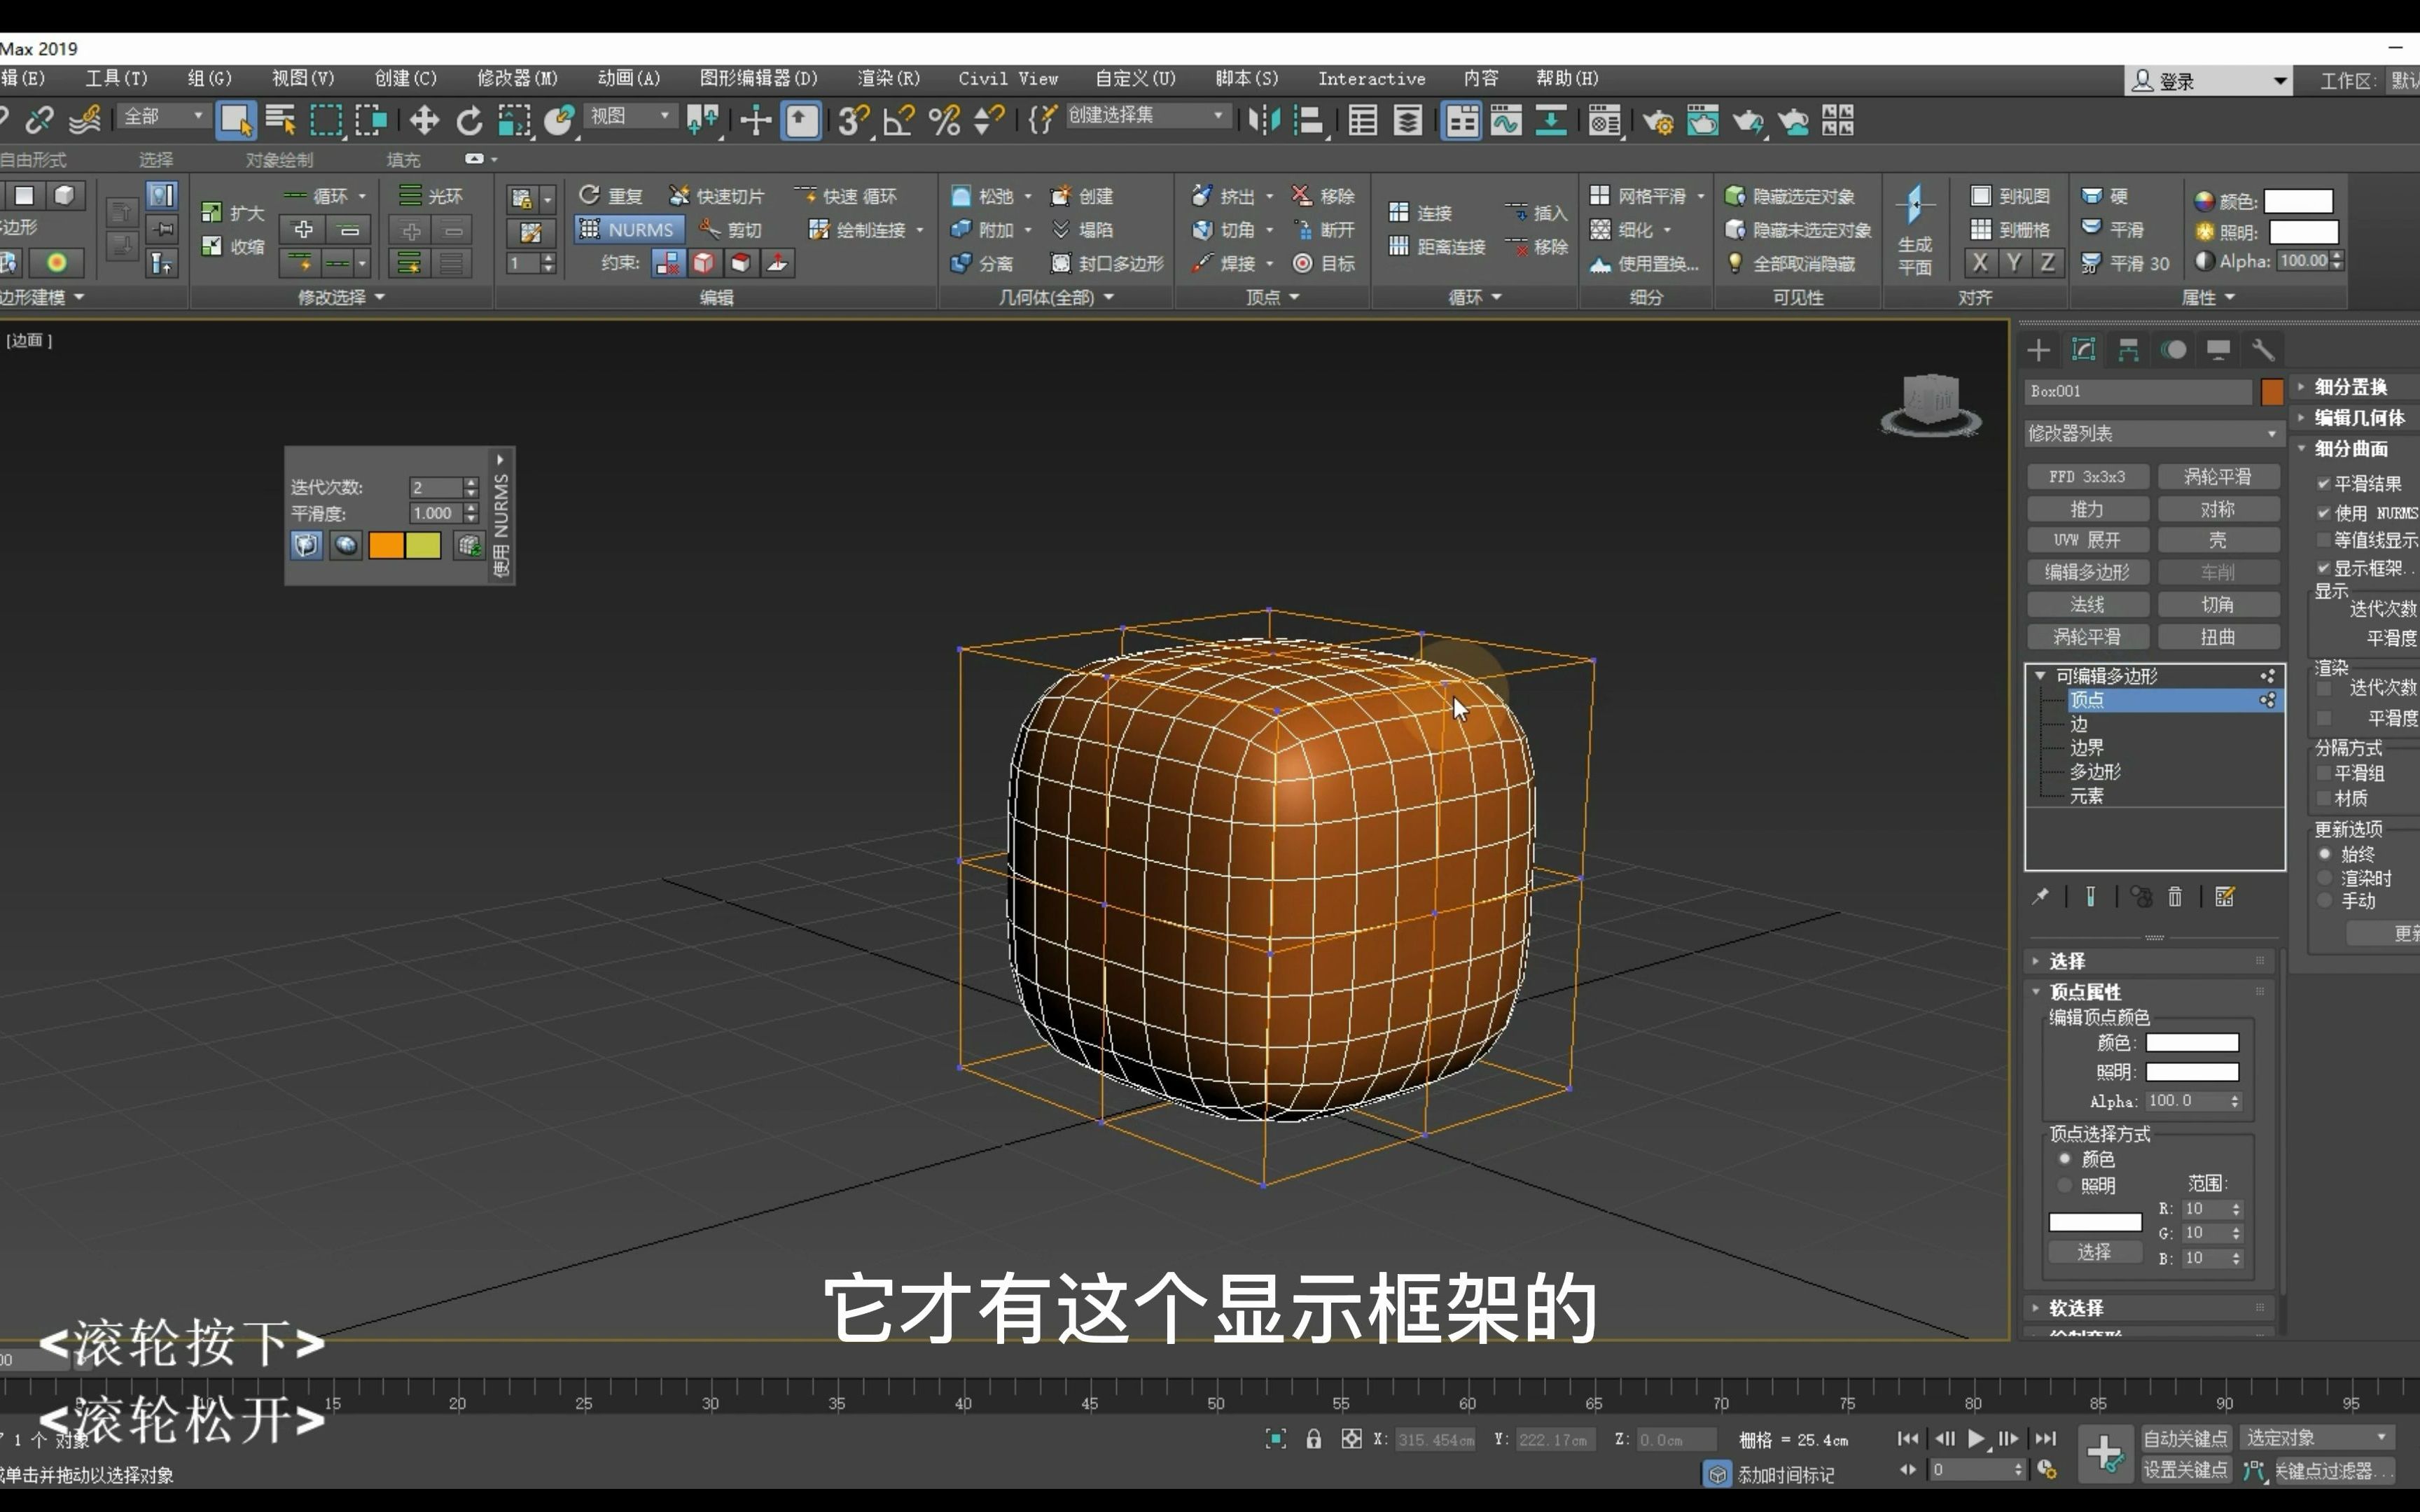Toggle the smooth result checkbox
Screen dimensions: 2420x1512
tap(2324, 484)
